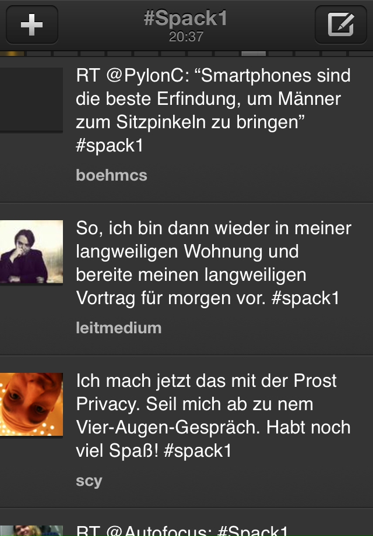Viewport: 373px width, 536px height.
Task: Tap the blank avatar beside boehmcs tweet
Action: [31, 99]
